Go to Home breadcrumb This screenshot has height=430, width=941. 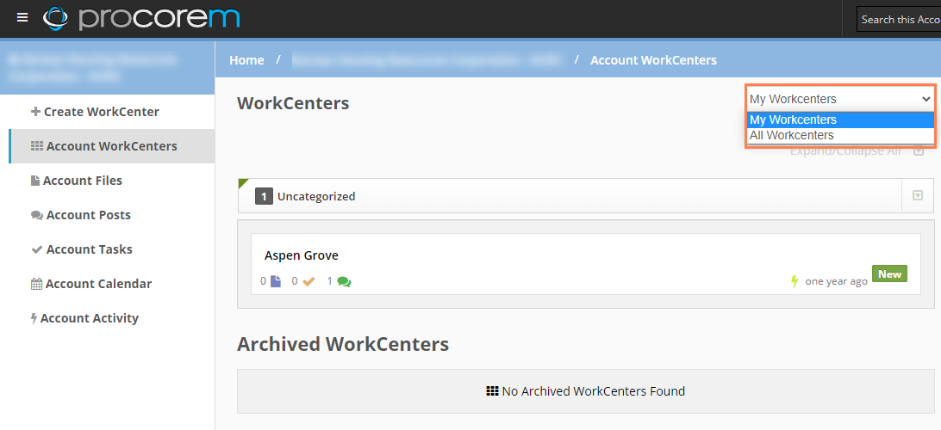click(246, 60)
